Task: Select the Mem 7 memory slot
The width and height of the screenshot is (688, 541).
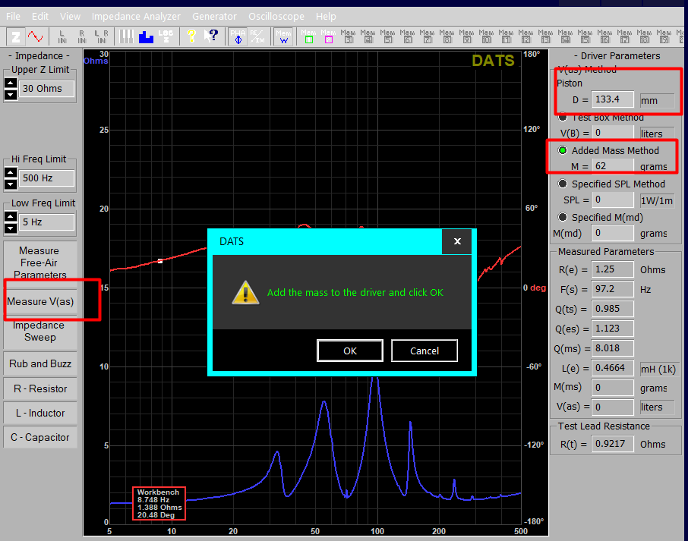Action: [427, 36]
